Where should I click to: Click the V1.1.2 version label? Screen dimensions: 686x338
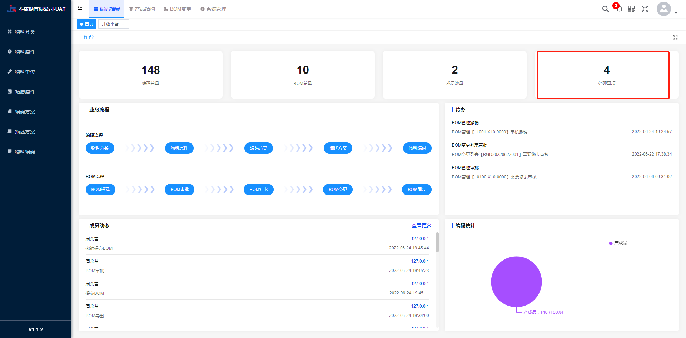36,329
